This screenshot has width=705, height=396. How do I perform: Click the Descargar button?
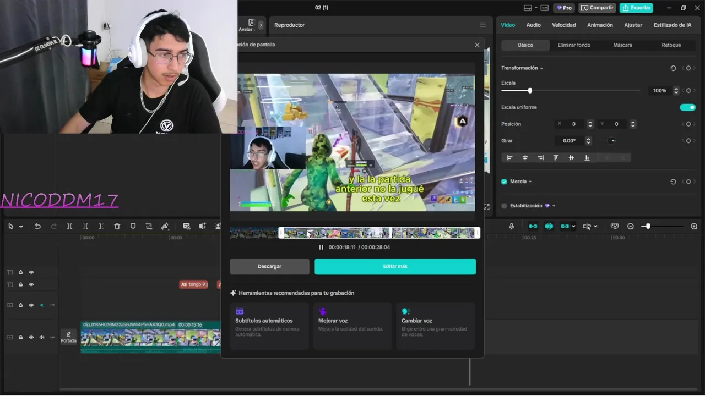269,266
